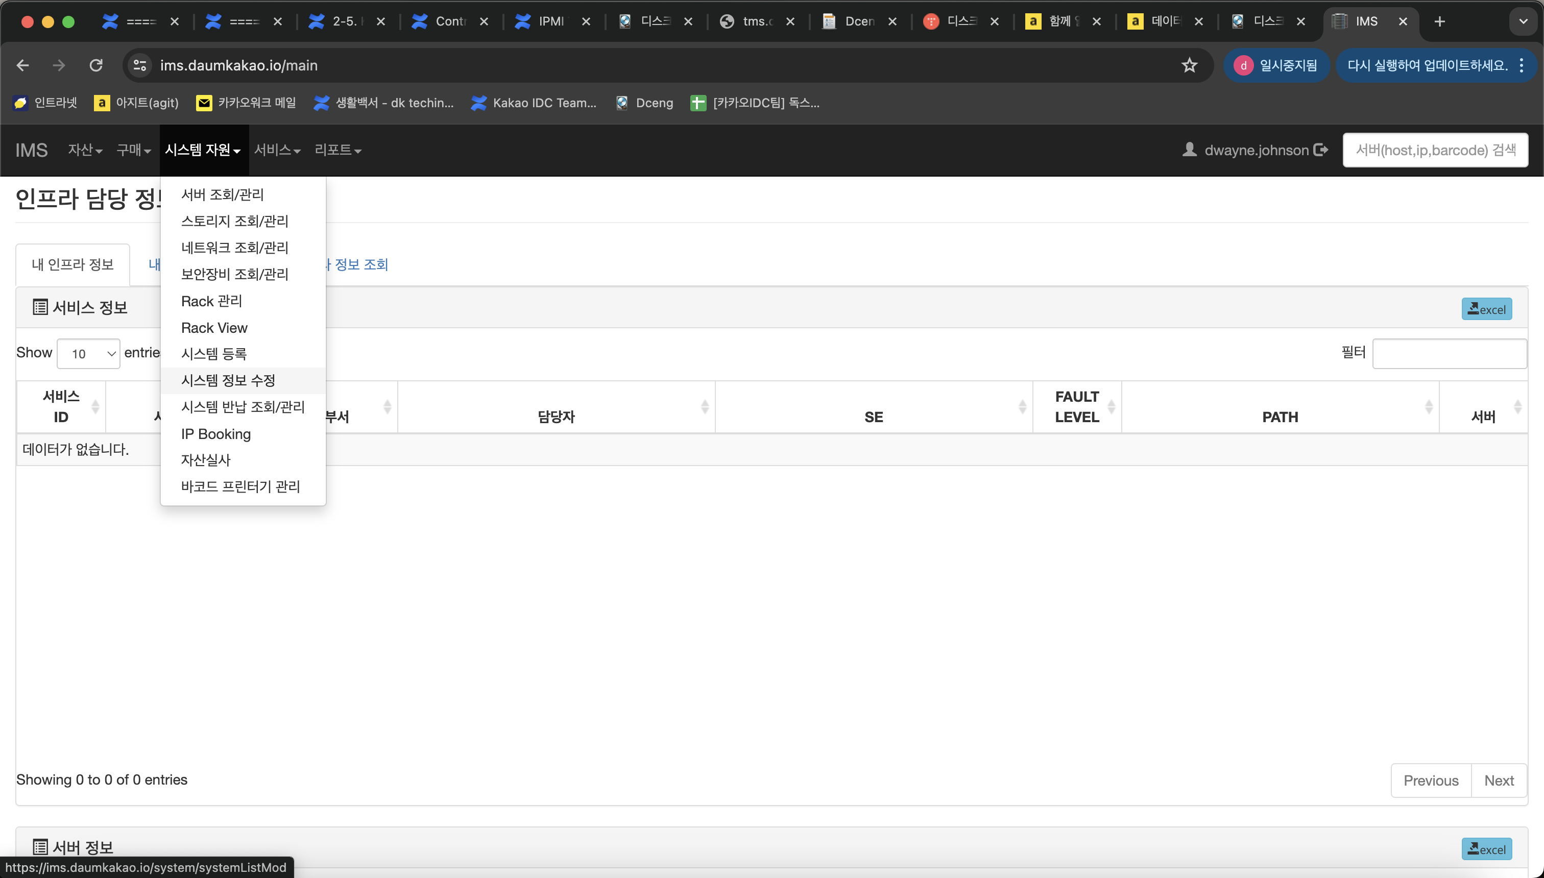Open Chrome three-dot menu
The image size is (1544, 878).
click(1522, 65)
